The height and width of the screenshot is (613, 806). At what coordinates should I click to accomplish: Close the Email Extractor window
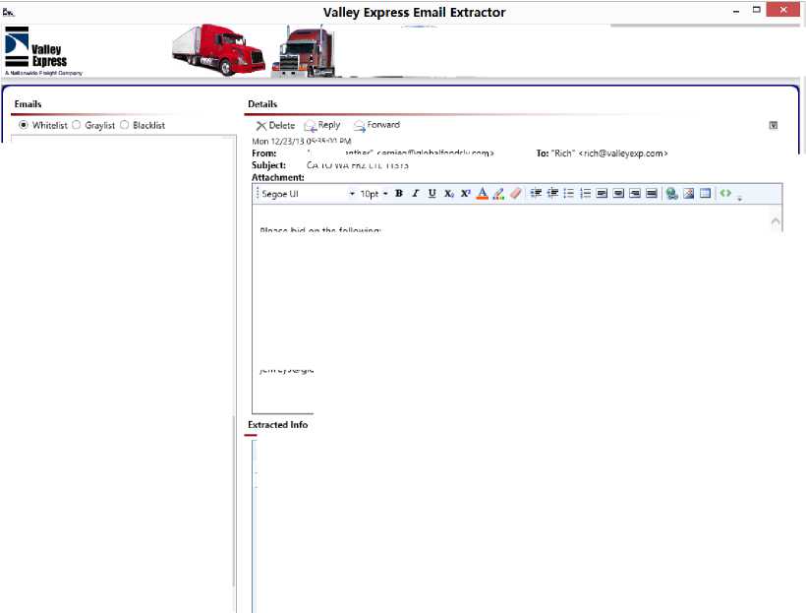click(x=782, y=10)
